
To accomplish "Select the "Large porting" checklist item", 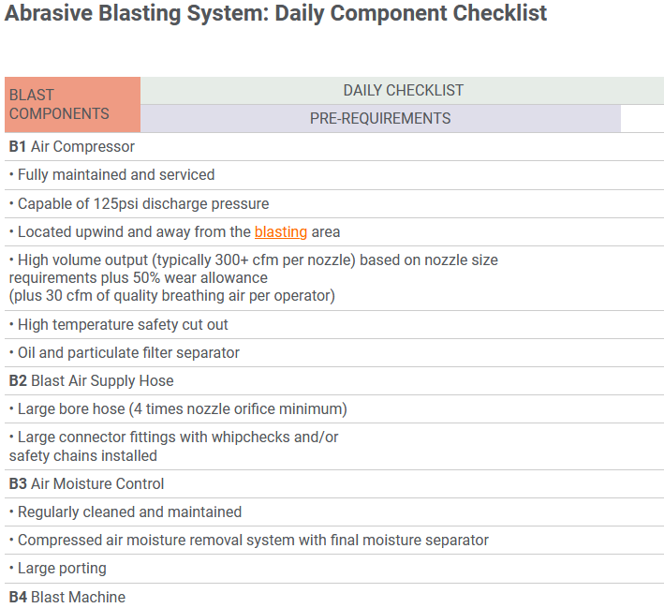I will [58, 568].
